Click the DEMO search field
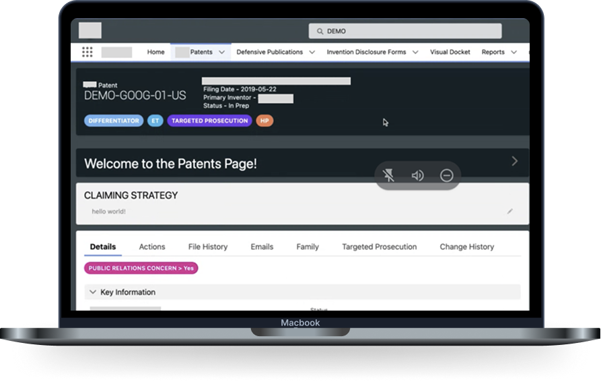 [x=405, y=31]
